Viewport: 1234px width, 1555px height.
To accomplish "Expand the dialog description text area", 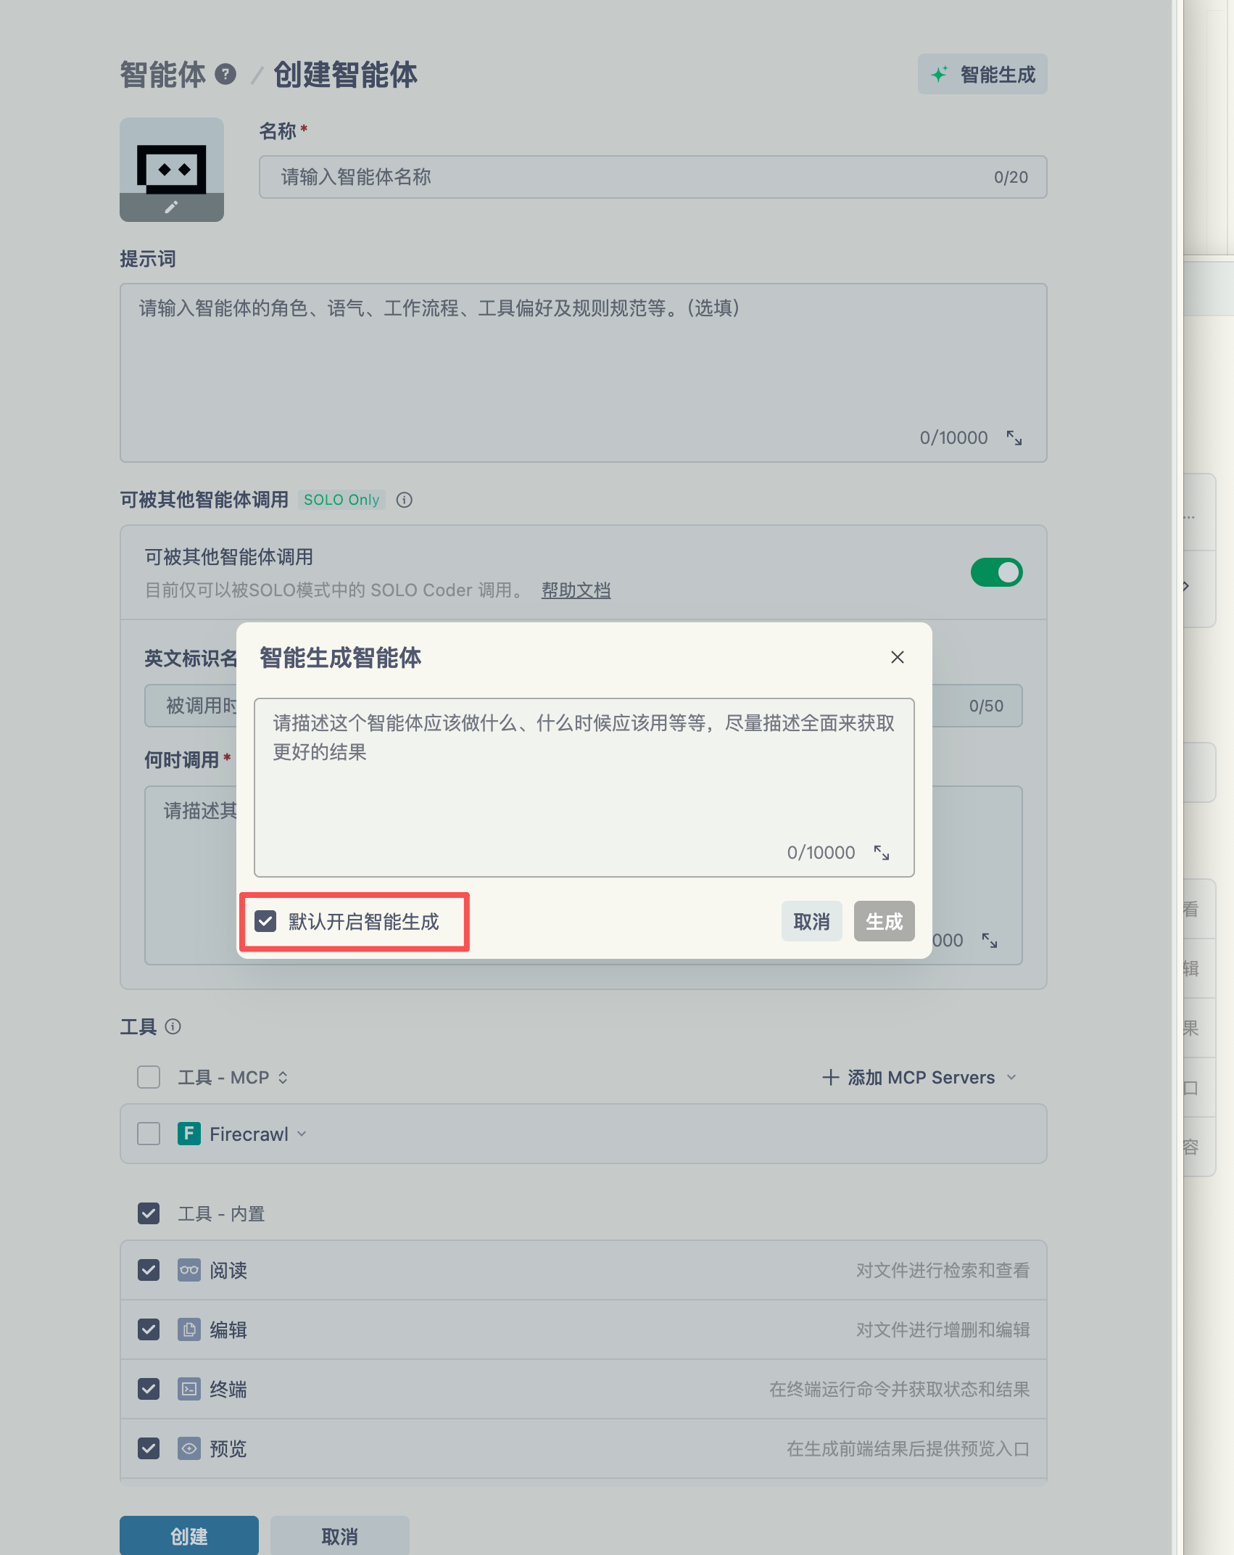I will coord(881,853).
